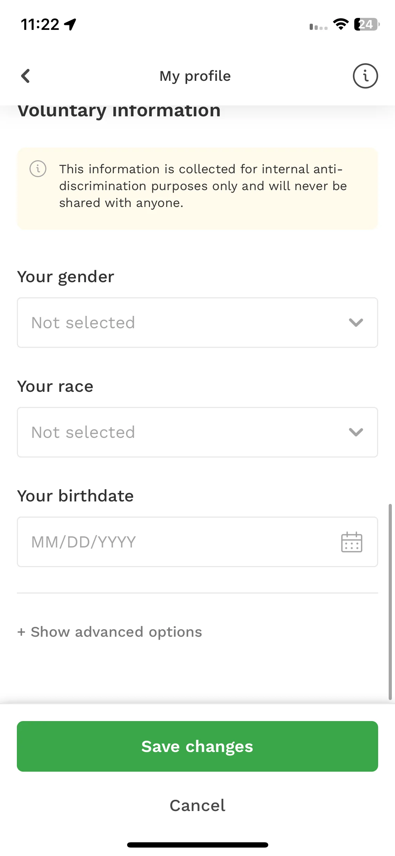Focus the MM/DD/YYYY birthdate field
The width and height of the screenshot is (395, 856).
[197, 542]
